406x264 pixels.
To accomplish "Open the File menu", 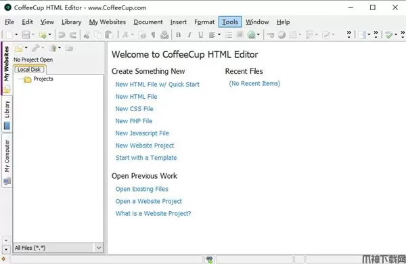I will [9, 22].
